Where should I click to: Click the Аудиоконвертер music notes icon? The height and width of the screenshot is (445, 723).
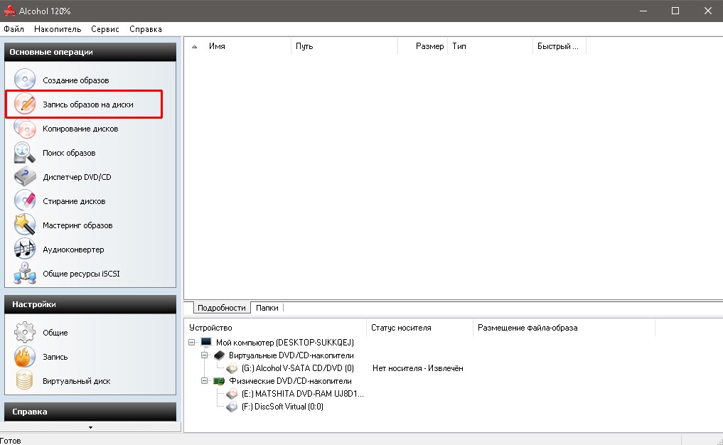[24, 249]
